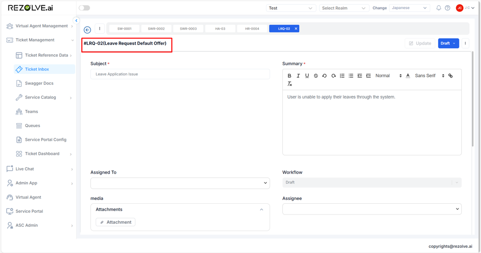This screenshot has height=253, width=481.
Task: Click the help question mark icon
Action: pos(447,8)
